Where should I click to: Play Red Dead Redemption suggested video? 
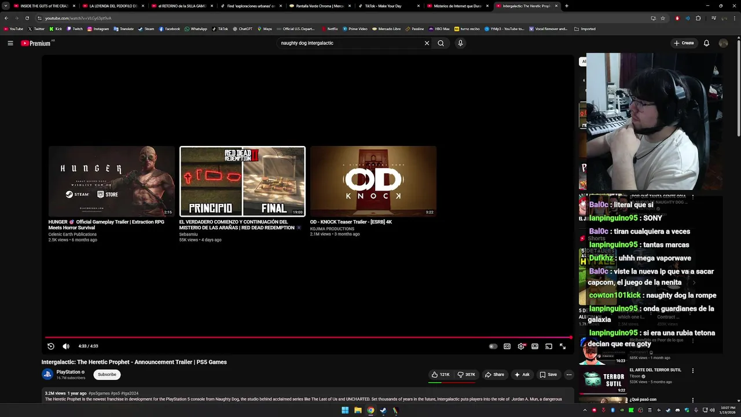point(243,181)
